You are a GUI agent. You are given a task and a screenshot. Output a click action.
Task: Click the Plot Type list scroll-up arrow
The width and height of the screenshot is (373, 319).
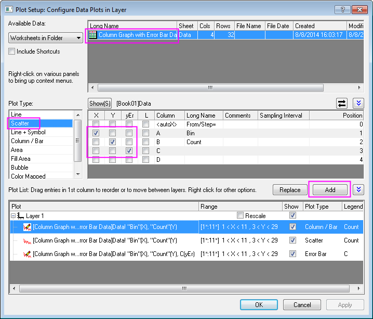coord(78,115)
